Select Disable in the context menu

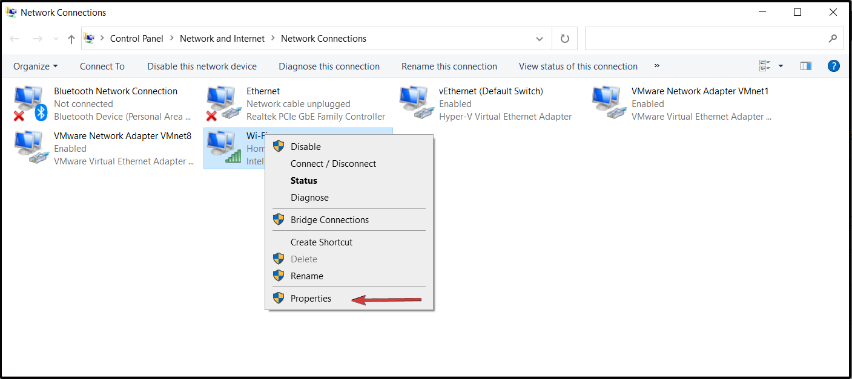(305, 146)
